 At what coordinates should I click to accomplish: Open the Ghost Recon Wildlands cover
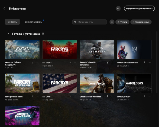coord(97,83)
